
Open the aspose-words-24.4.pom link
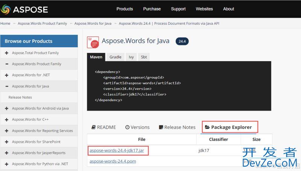pos(112,161)
